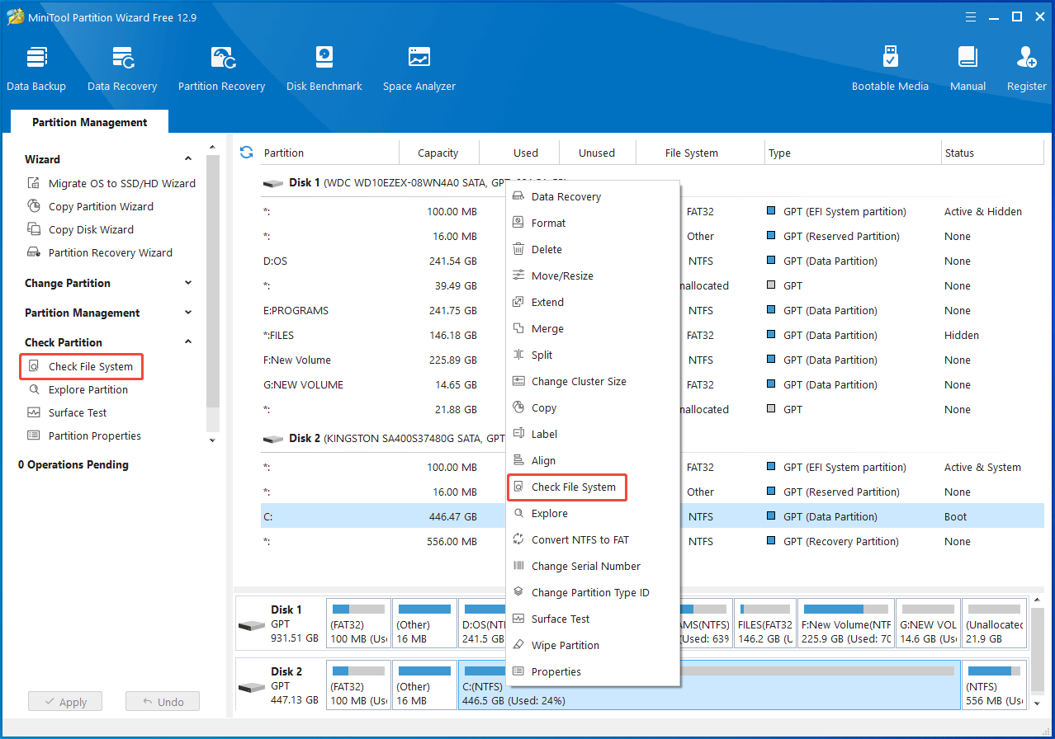
Task: Choose Extend in the context menu
Action: (x=593, y=302)
